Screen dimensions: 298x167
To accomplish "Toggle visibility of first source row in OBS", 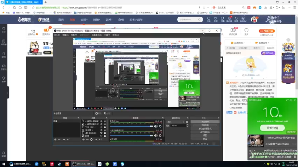I will tap(101, 121).
